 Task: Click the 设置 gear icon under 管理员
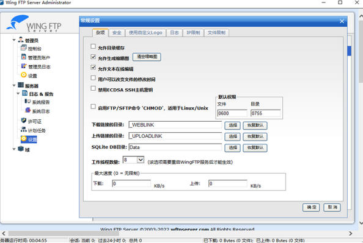point(24,75)
